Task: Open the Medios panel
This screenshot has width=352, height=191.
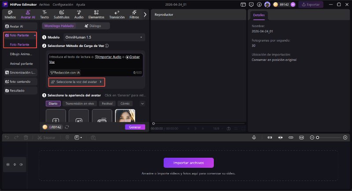Action: point(10,14)
